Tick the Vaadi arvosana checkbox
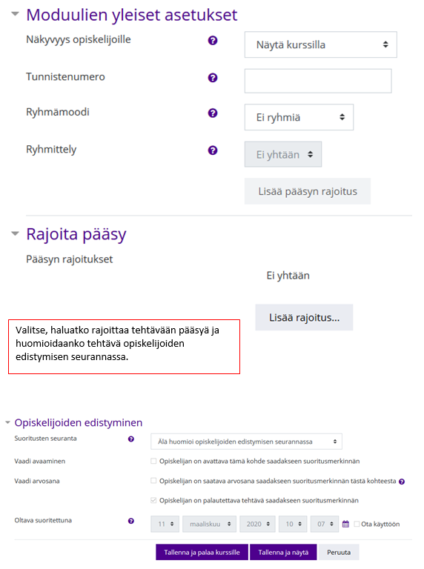424x569 pixels. 153,481
